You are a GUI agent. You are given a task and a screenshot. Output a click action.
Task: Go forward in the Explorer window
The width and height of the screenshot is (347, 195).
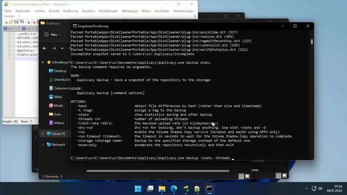tap(54, 48)
